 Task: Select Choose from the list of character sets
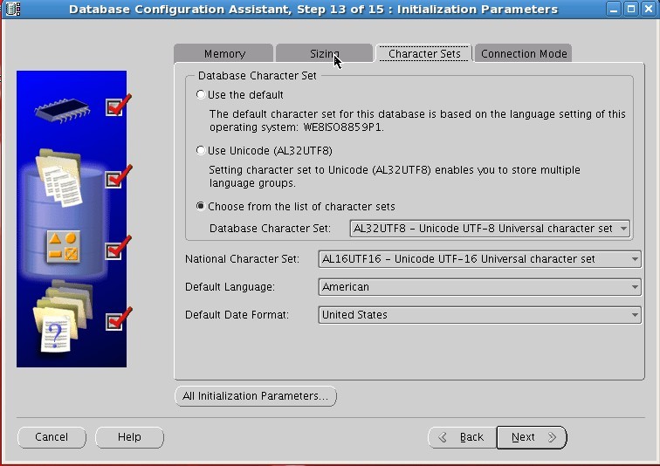[201, 207]
